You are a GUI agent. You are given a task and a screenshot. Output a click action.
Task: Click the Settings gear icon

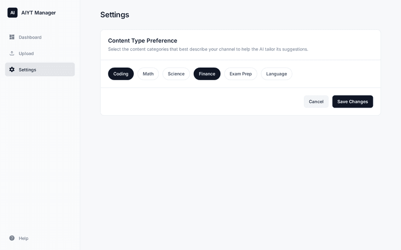point(12,69)
